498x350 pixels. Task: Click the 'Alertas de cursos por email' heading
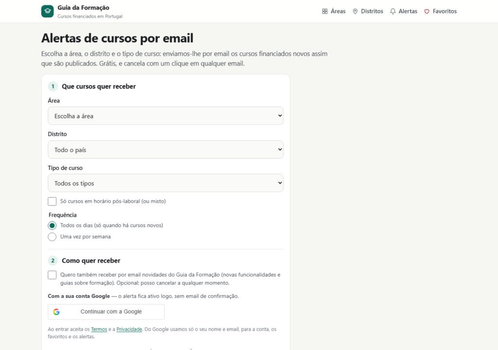(x=117, y=38)
